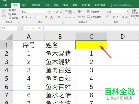139x104 pixels.
Task: Decrease font size with small A
Action: click(61, 12)
